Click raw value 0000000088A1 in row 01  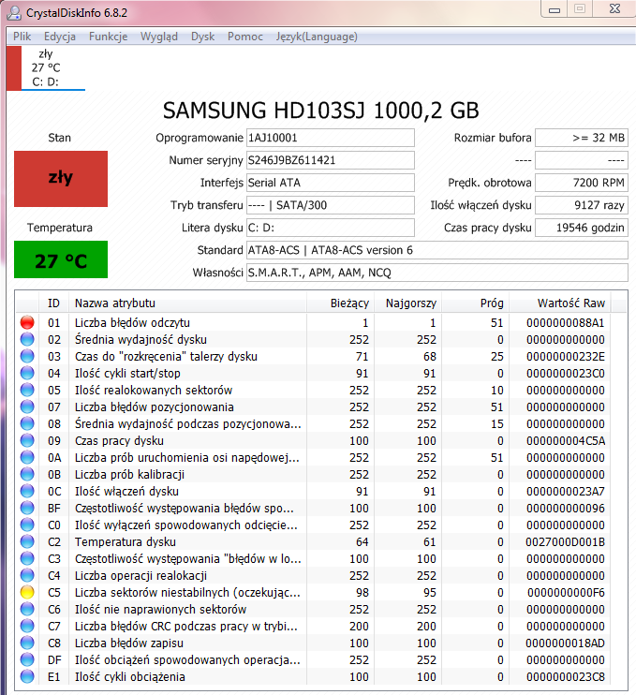[565, 322]
